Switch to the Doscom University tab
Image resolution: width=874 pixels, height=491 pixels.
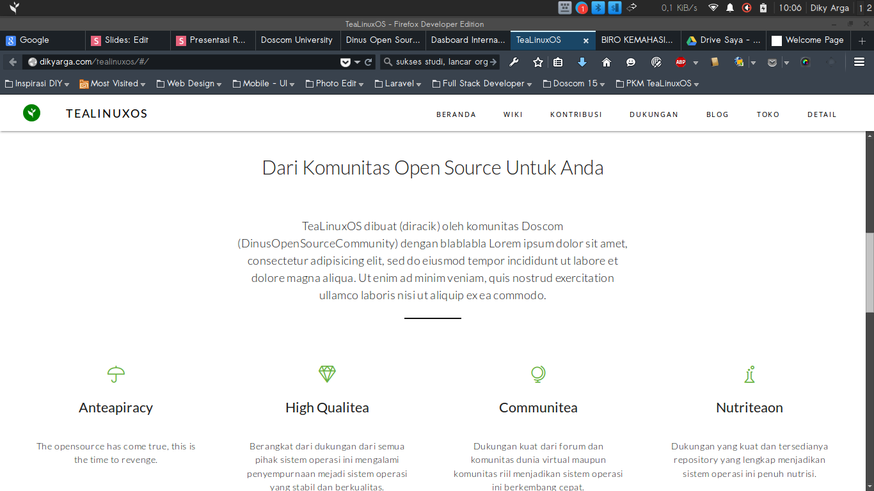click(298, 40)
